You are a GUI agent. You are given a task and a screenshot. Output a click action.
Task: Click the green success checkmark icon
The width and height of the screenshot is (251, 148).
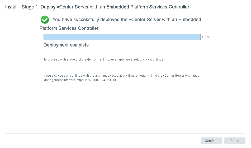45,20
